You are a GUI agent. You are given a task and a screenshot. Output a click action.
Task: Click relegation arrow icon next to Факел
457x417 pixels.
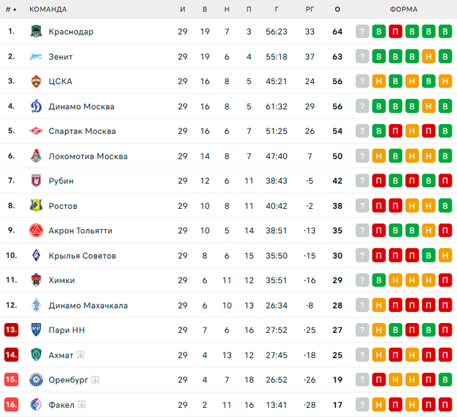click(x=82, y=405)
